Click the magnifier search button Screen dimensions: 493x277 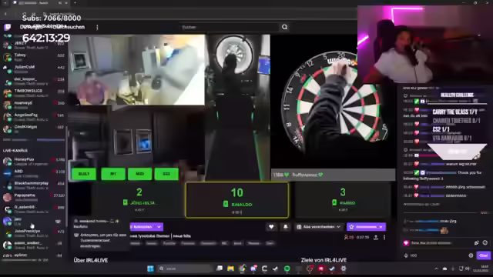pos(284,27)
